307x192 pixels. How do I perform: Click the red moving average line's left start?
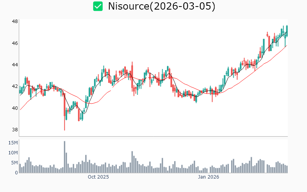click(20, 110)
